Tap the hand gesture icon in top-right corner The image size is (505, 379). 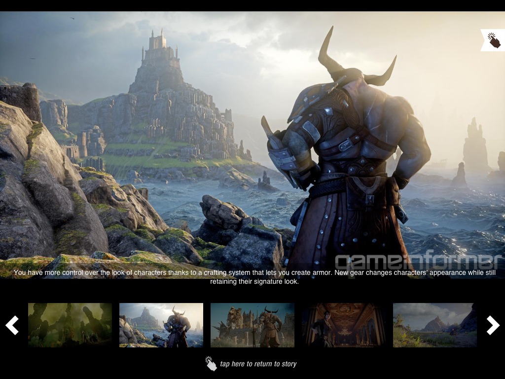(493, 40)
